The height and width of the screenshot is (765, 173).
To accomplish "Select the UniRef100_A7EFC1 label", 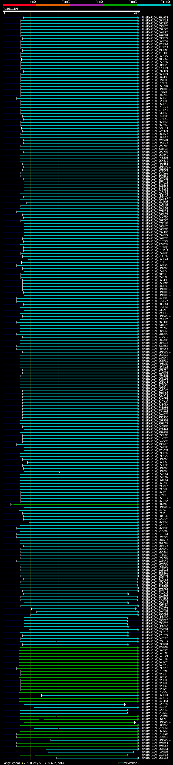I will [155, 68].
